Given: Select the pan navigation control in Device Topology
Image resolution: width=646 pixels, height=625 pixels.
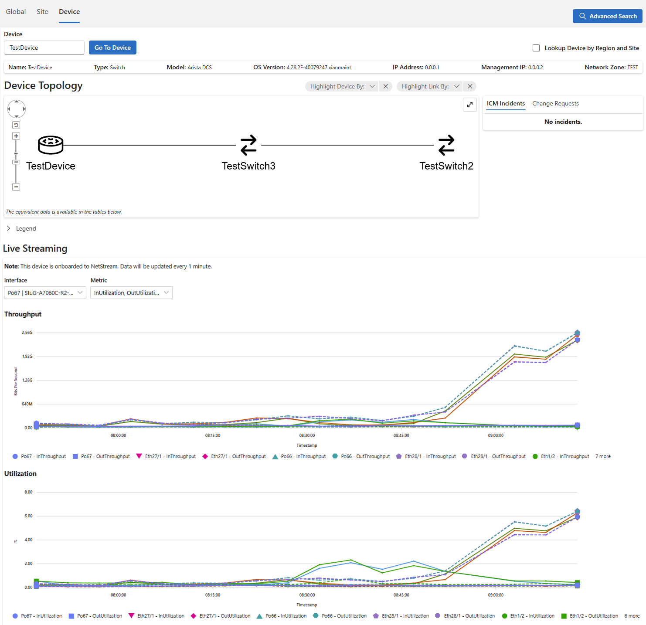Looking at the screenshot, I should (x=16, y=109).
